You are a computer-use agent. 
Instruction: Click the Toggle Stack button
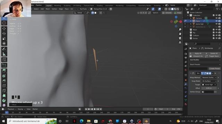(x=213, y=56)
